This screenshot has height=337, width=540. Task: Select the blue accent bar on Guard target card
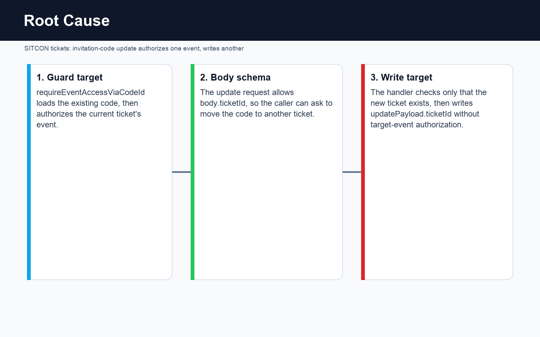pyautogui.click(x=29, y=172)
